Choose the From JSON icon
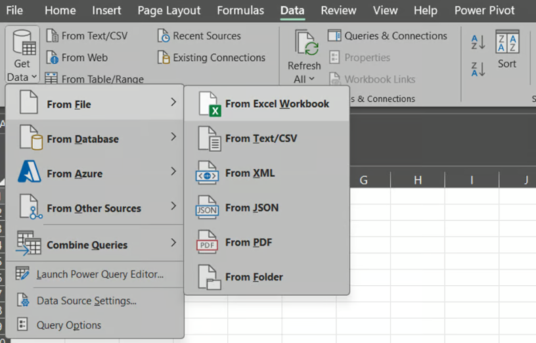536x343 pixels. 208,208
